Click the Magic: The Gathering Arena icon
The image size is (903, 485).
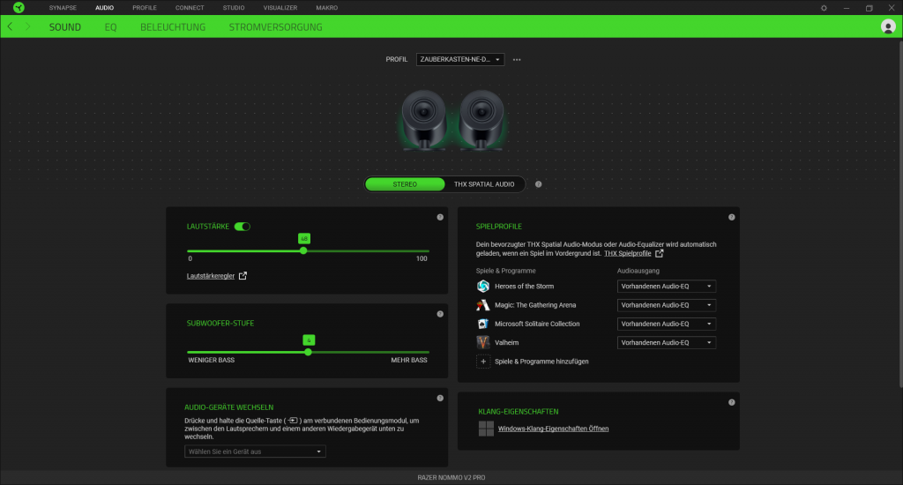pos(483,305)
